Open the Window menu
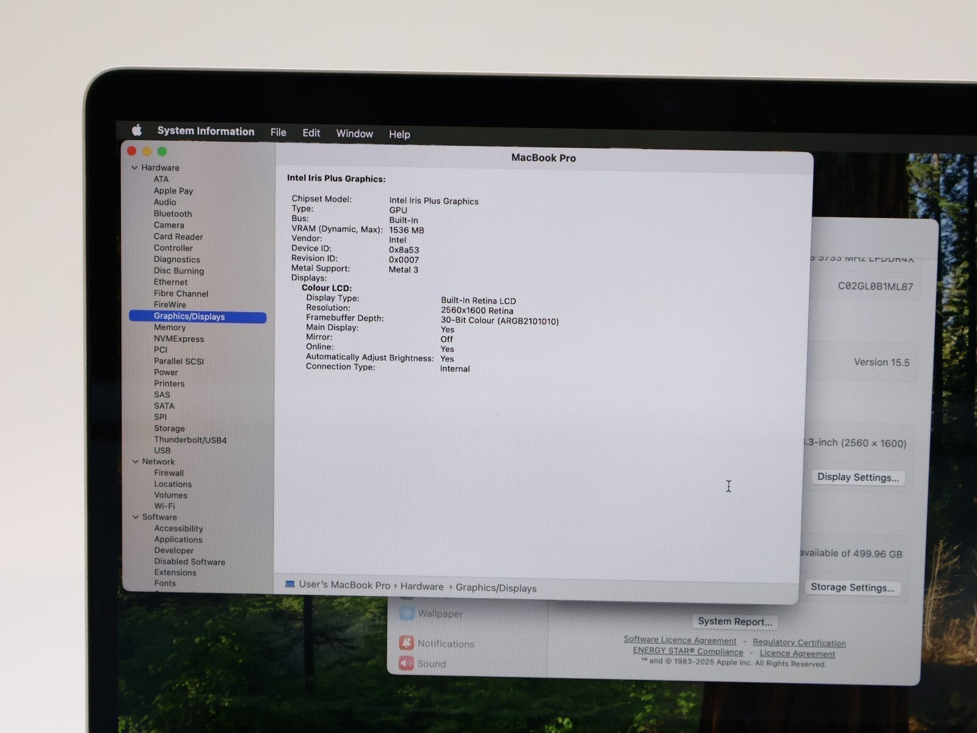This screenshot has width=977, height=733. point(355,133)
